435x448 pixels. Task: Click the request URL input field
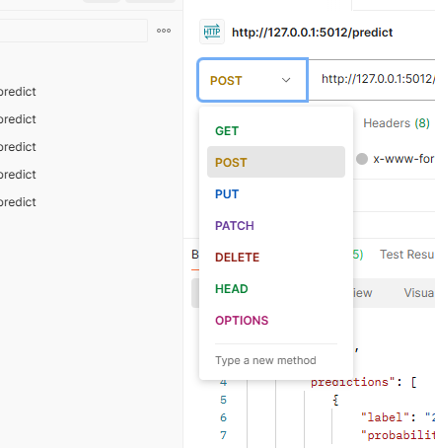[x=372, y=80]
